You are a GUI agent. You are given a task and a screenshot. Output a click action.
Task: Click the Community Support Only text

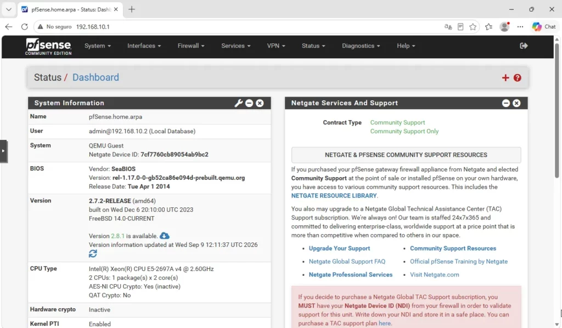point(404,132)
